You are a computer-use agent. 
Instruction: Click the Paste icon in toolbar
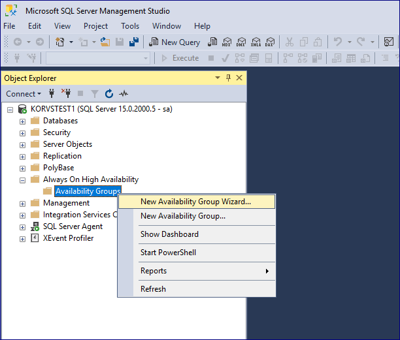click(318, 42)
